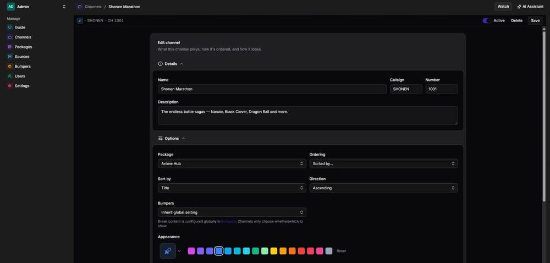Click the info icon beside Details
The image size is (550, 263).
(160, 64)
